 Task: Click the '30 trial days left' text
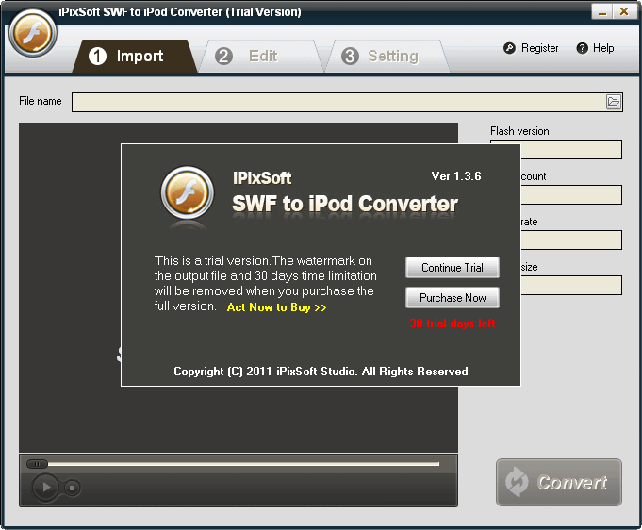pos(453,323)
